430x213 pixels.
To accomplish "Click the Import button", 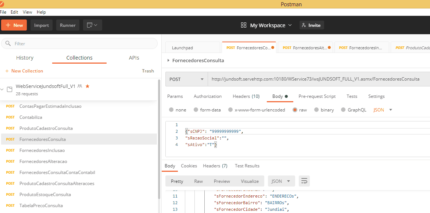I will [x=42, y=25].
